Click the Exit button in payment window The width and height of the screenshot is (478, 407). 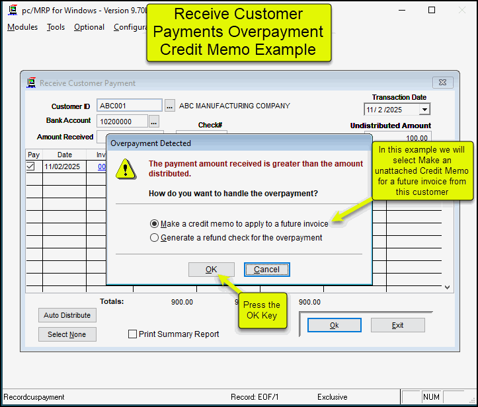click(397, 325)
